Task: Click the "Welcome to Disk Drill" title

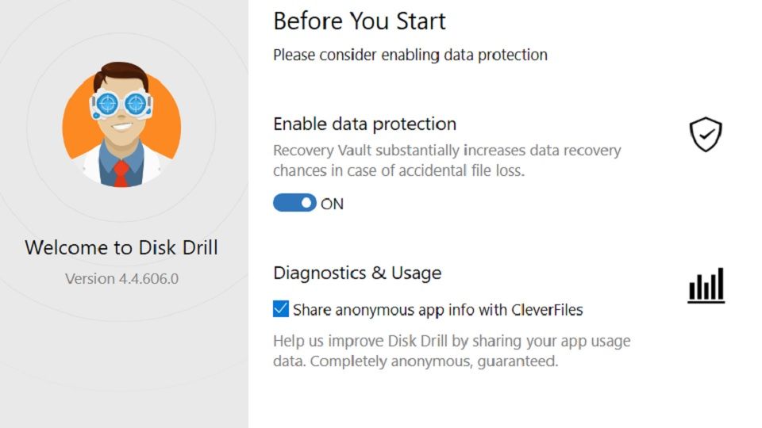Action: (x=121, y=247)
